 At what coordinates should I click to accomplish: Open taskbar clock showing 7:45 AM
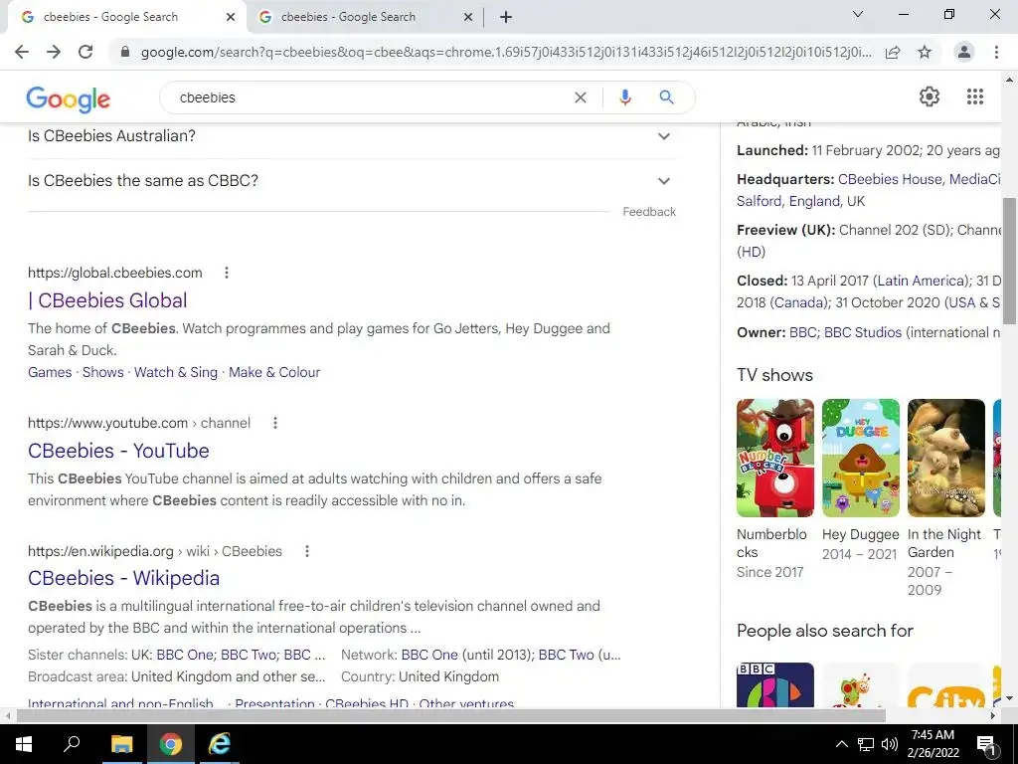(x=933, y=744)
